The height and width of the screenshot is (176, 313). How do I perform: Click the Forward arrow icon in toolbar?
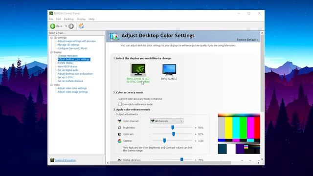click(71, 26)
